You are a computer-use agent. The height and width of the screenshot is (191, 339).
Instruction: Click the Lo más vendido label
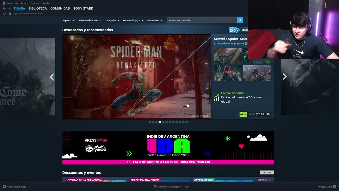coord(232,93)
